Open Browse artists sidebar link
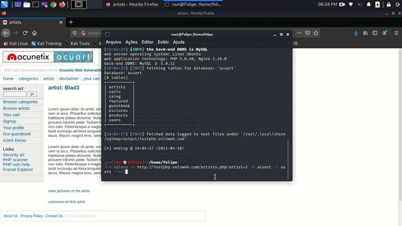This screenshot has width=402, height=226. click(16, 109)
